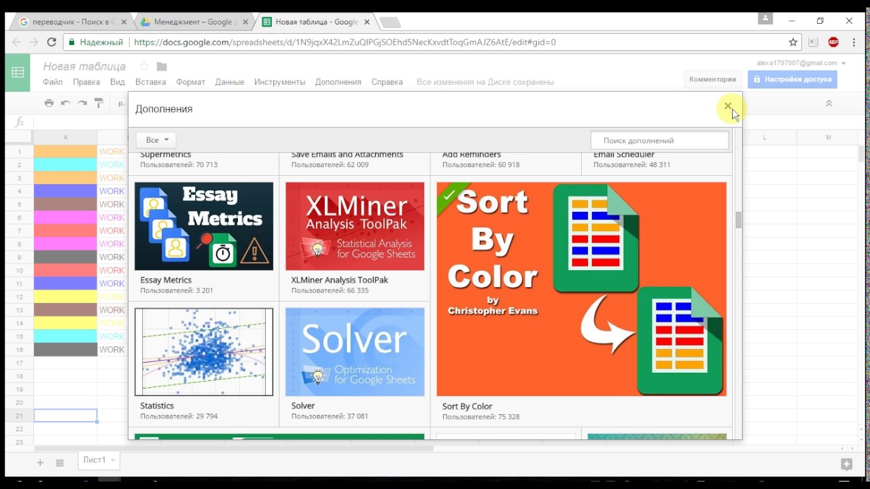Open the Справка menu
The width and height of the screenshot is (870, 489).
tap(387, 81)
